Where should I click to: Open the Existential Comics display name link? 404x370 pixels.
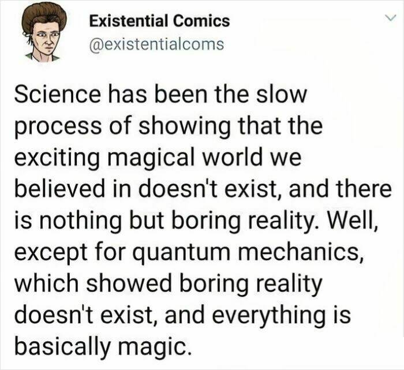[159, 21]
